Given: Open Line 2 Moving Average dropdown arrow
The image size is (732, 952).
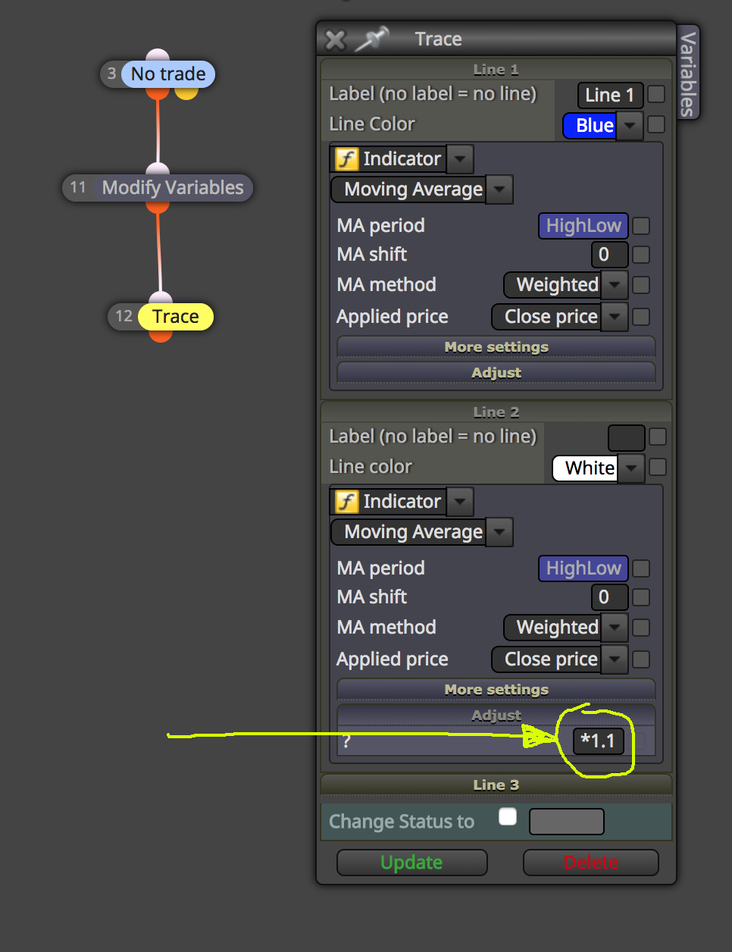Looking at the screenshot, I should pos(499,532).
